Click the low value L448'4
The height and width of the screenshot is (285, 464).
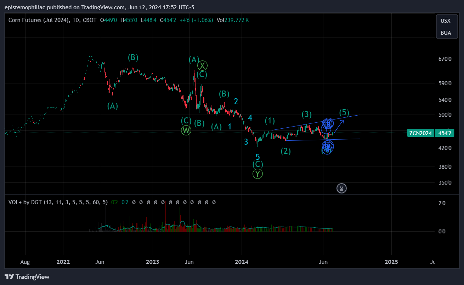point(149,20)
